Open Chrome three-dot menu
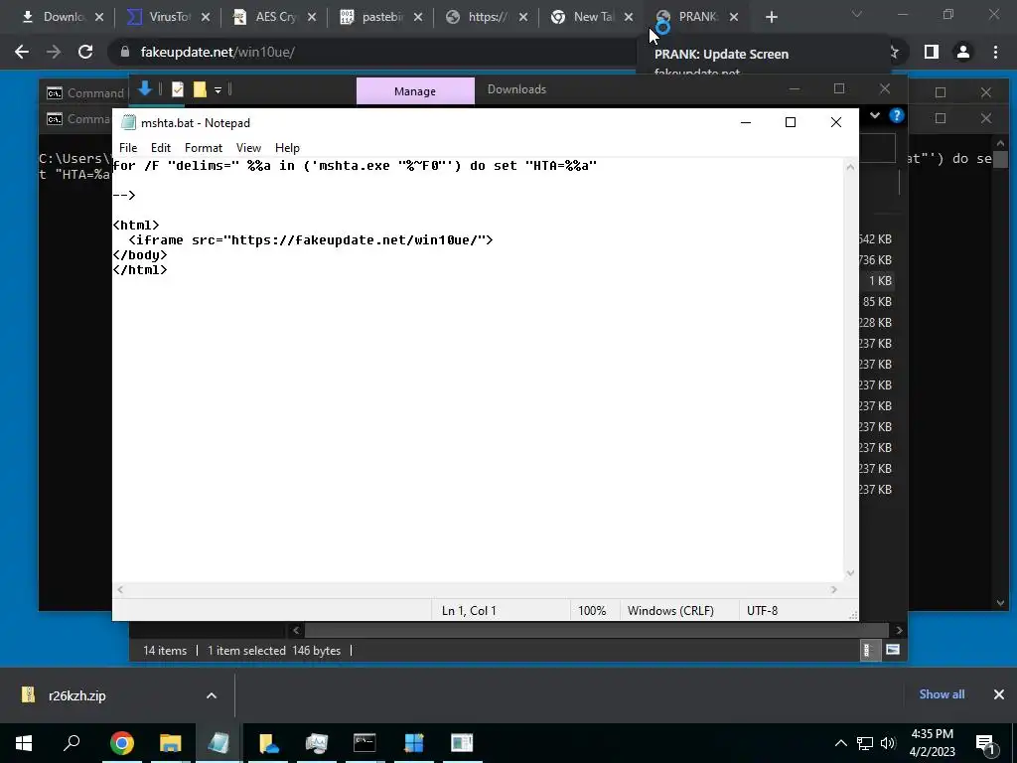Screen dimensions: 1017x763 995,52
